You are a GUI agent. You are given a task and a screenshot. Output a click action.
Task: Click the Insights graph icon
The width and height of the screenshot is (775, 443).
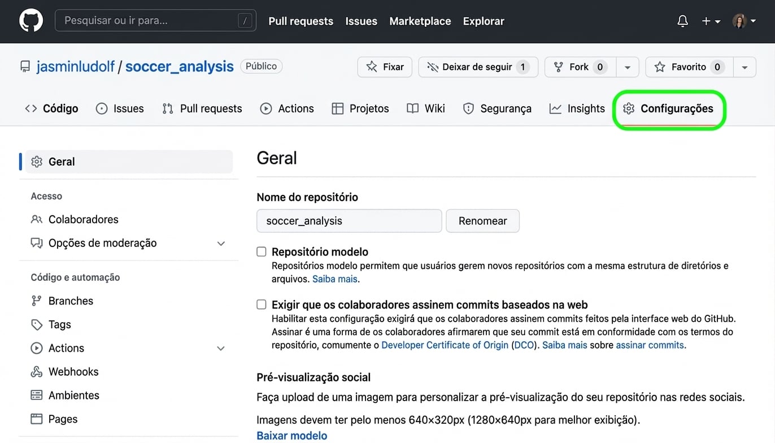point(555,108)
